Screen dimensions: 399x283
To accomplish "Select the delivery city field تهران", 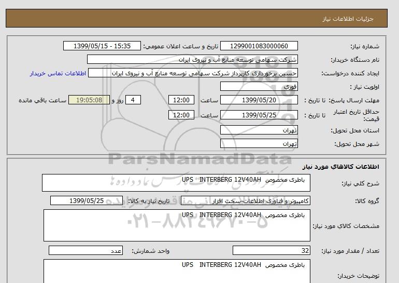I will pyautogui.click(x=259, y=143).
